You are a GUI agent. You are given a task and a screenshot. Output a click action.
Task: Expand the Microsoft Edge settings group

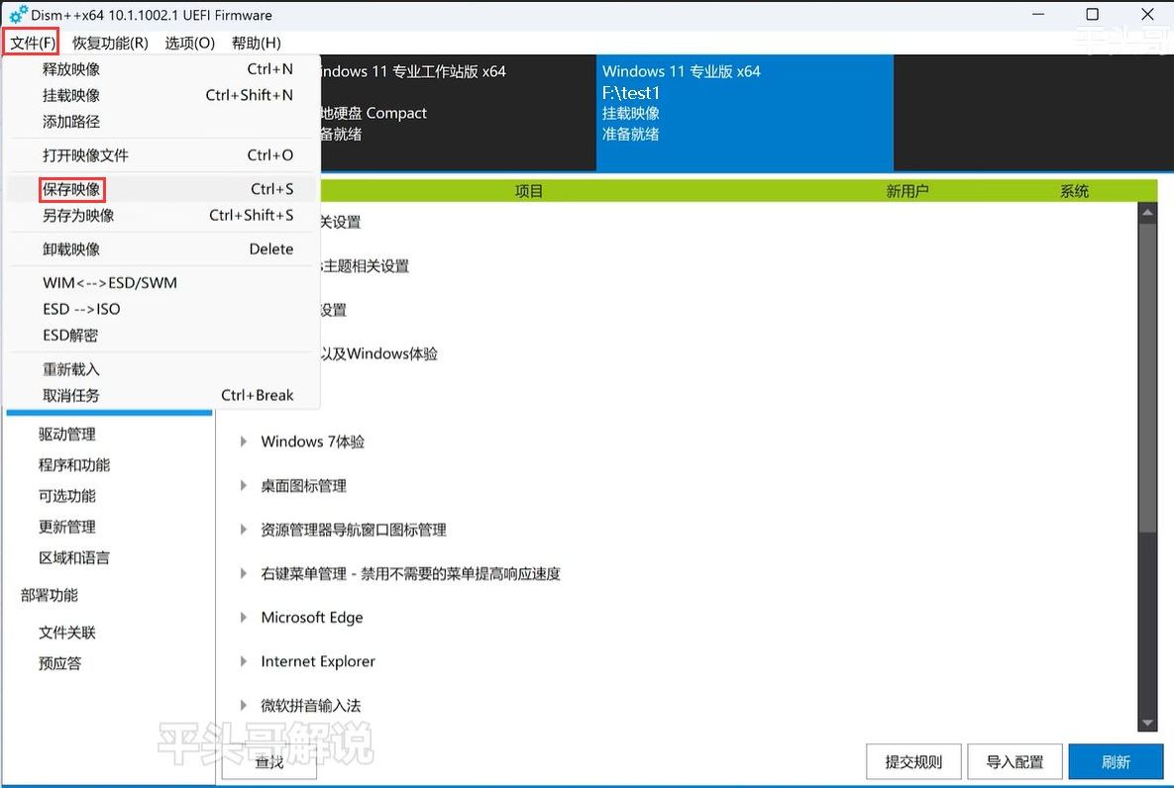pos(244,618)
